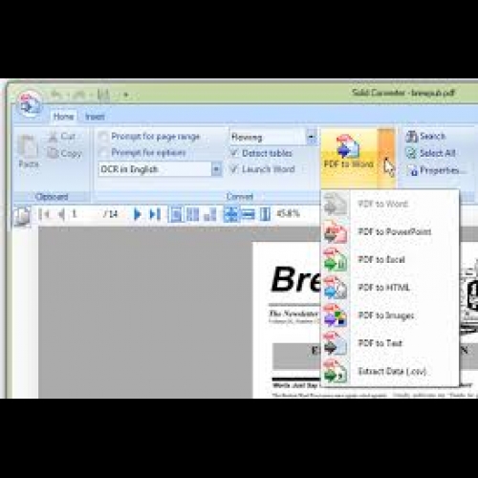Go to first page arrow
The height and width of the screenshot is (478, 478).
point(44,214)
